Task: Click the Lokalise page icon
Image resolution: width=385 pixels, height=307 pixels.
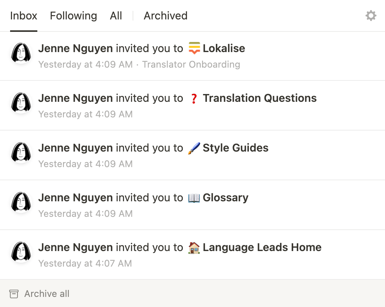Action: point(194,48)
